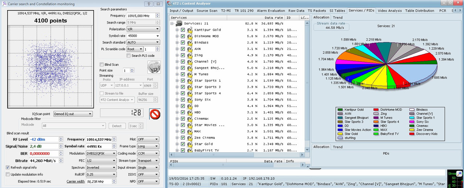
Task: Check Update modulation info
Action: [8, 174]
